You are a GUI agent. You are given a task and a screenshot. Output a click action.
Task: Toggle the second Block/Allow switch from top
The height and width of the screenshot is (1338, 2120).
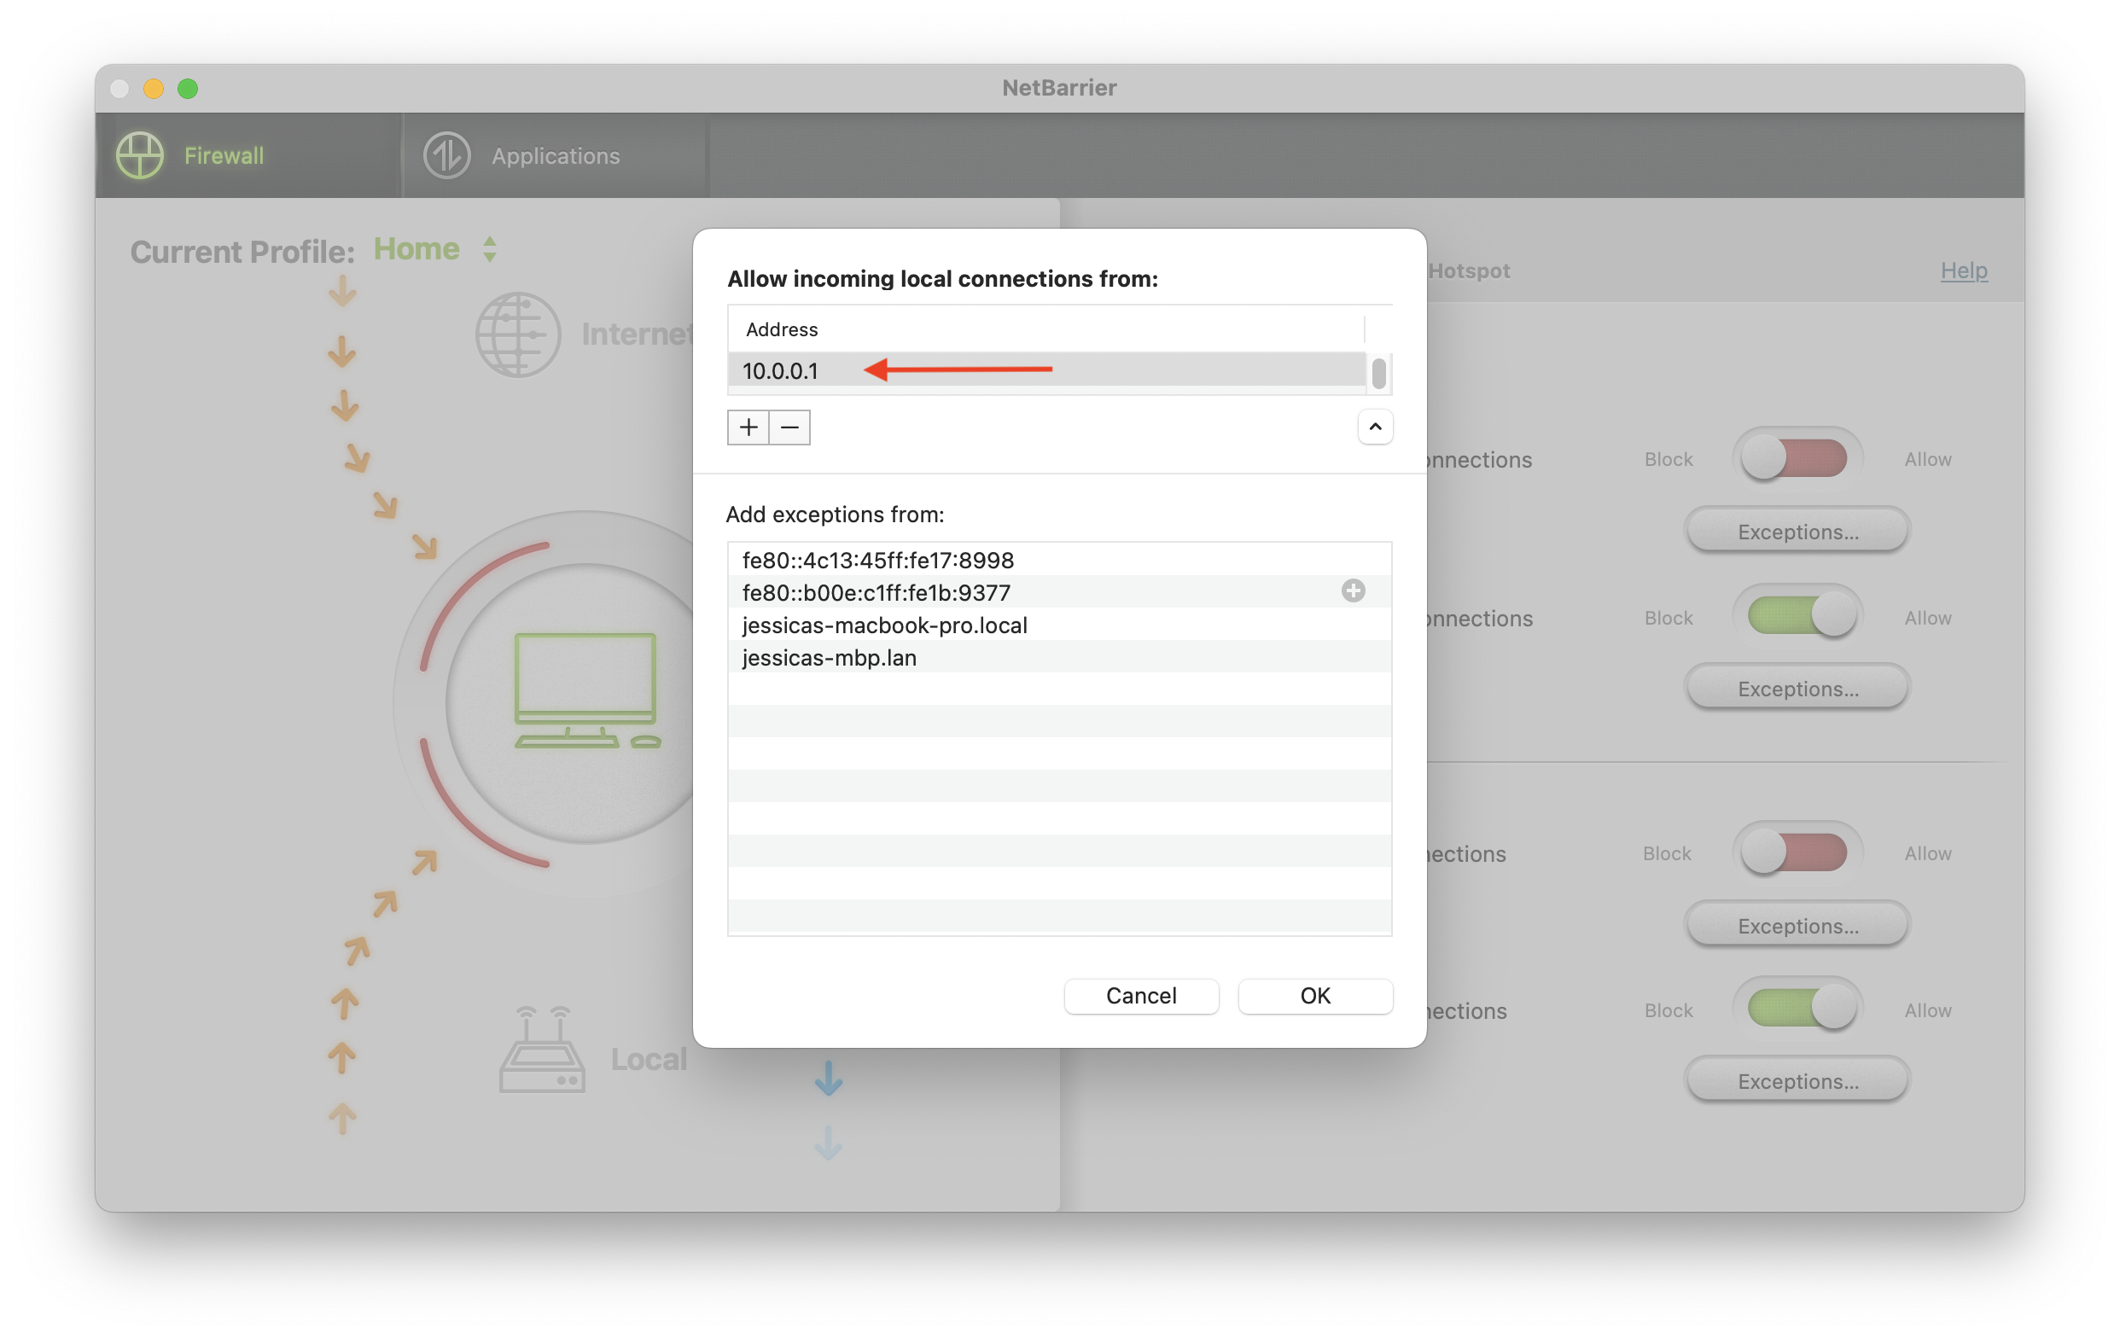pos(1797,615)
